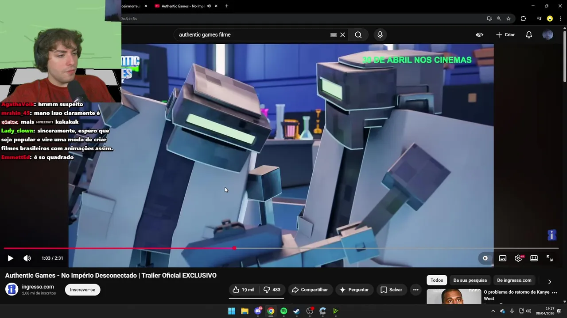Image resolution: width=567 pixels, height=318 pixels.
Task: Clear the search text with the X
Action: click(x=342, y=35)
